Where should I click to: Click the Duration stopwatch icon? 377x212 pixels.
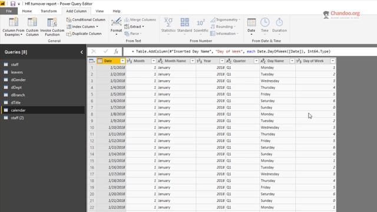tap(279, 22)
